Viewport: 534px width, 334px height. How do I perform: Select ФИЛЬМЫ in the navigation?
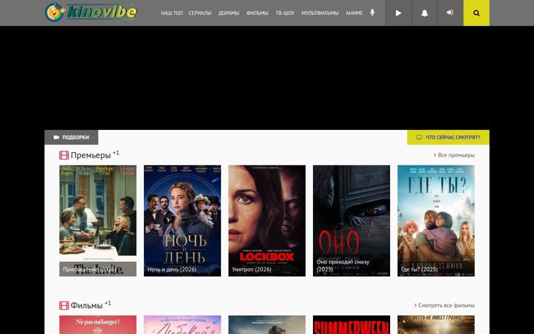pyautogui.click(x=257, y=13)
